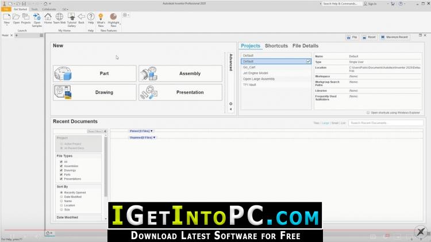Switch to the Shortcuts tab

point(276,46)
